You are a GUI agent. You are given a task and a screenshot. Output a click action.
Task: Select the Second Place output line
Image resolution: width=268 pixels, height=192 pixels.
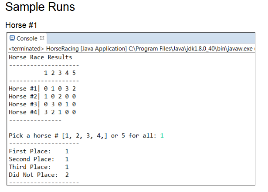pyautogui.click(x=38, y=159)
